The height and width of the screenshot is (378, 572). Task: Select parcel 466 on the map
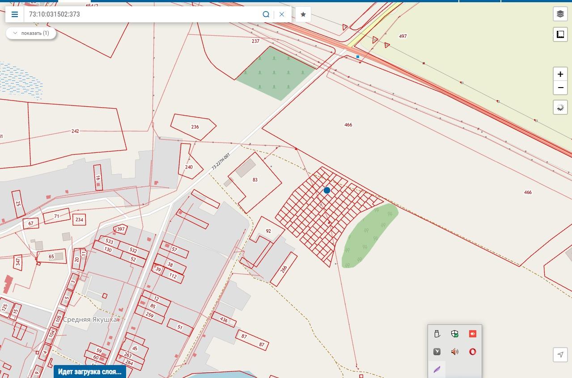[348, 125]
